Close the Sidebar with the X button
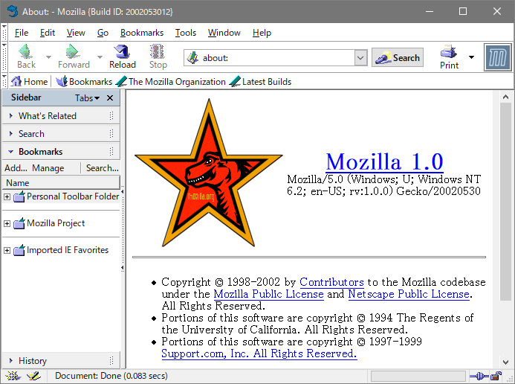 coord(110,98)
